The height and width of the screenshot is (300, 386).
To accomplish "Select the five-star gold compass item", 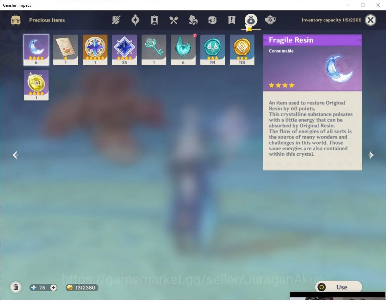I will [95, 50].
